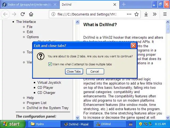The height and width of the screenshot is (128, 170).
Task: Switch to DxWnd - Mypal taskbar item
Action: [77, 124]
